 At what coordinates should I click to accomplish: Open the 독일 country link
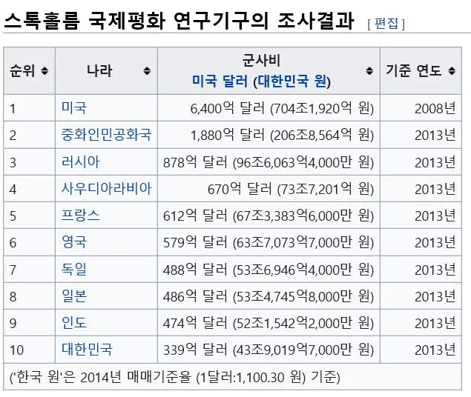74,269
